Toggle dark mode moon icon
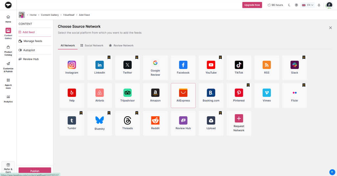 [x=289, y=5]
